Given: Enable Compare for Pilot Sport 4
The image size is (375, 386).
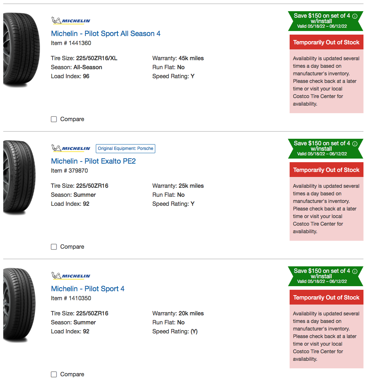Looking at the screenshot, I should point(54,374).
